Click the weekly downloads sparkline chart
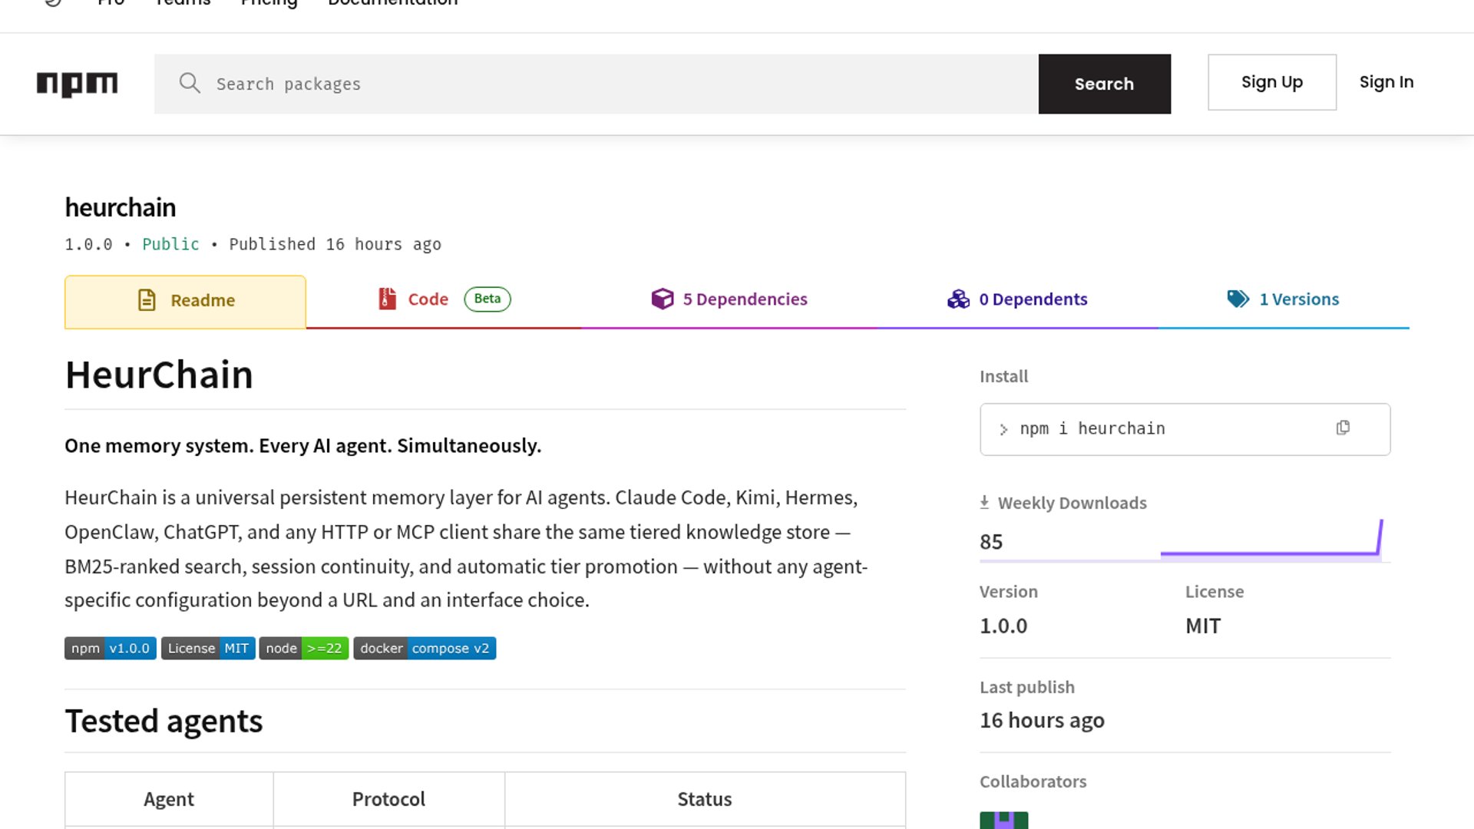This screenshot has height=829, width=1474. [x=1271, y=538]
